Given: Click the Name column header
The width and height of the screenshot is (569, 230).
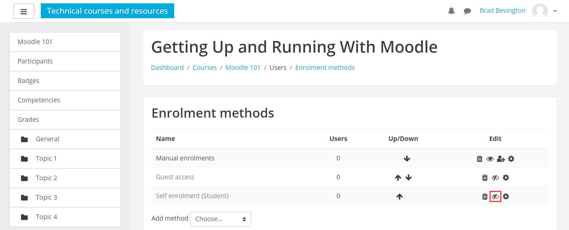Looking at the screenshot, I should pyautogui.click(x=165, y=139).
